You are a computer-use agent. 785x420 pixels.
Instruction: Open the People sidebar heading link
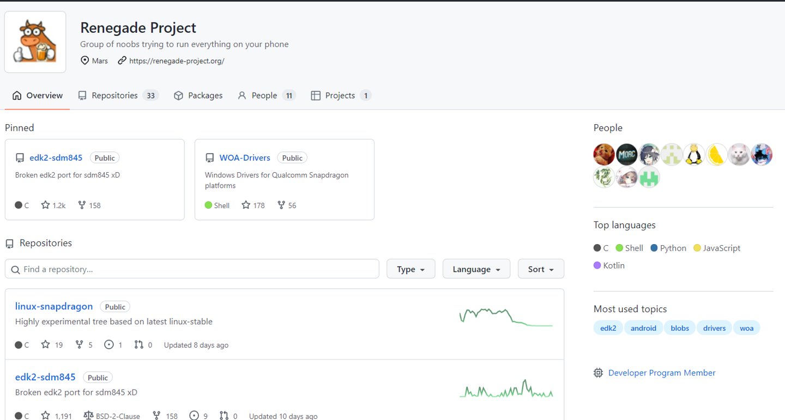click(608, 128)
